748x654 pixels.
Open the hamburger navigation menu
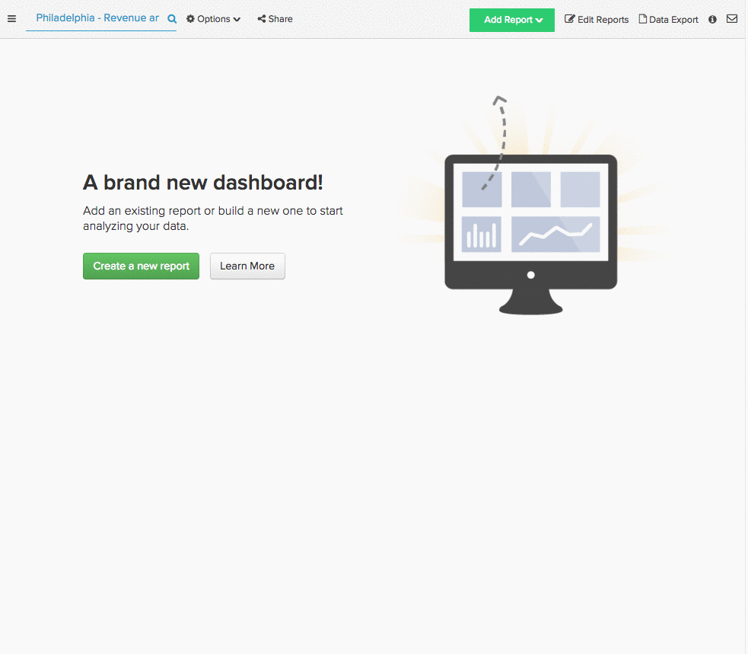pos(12,19)
